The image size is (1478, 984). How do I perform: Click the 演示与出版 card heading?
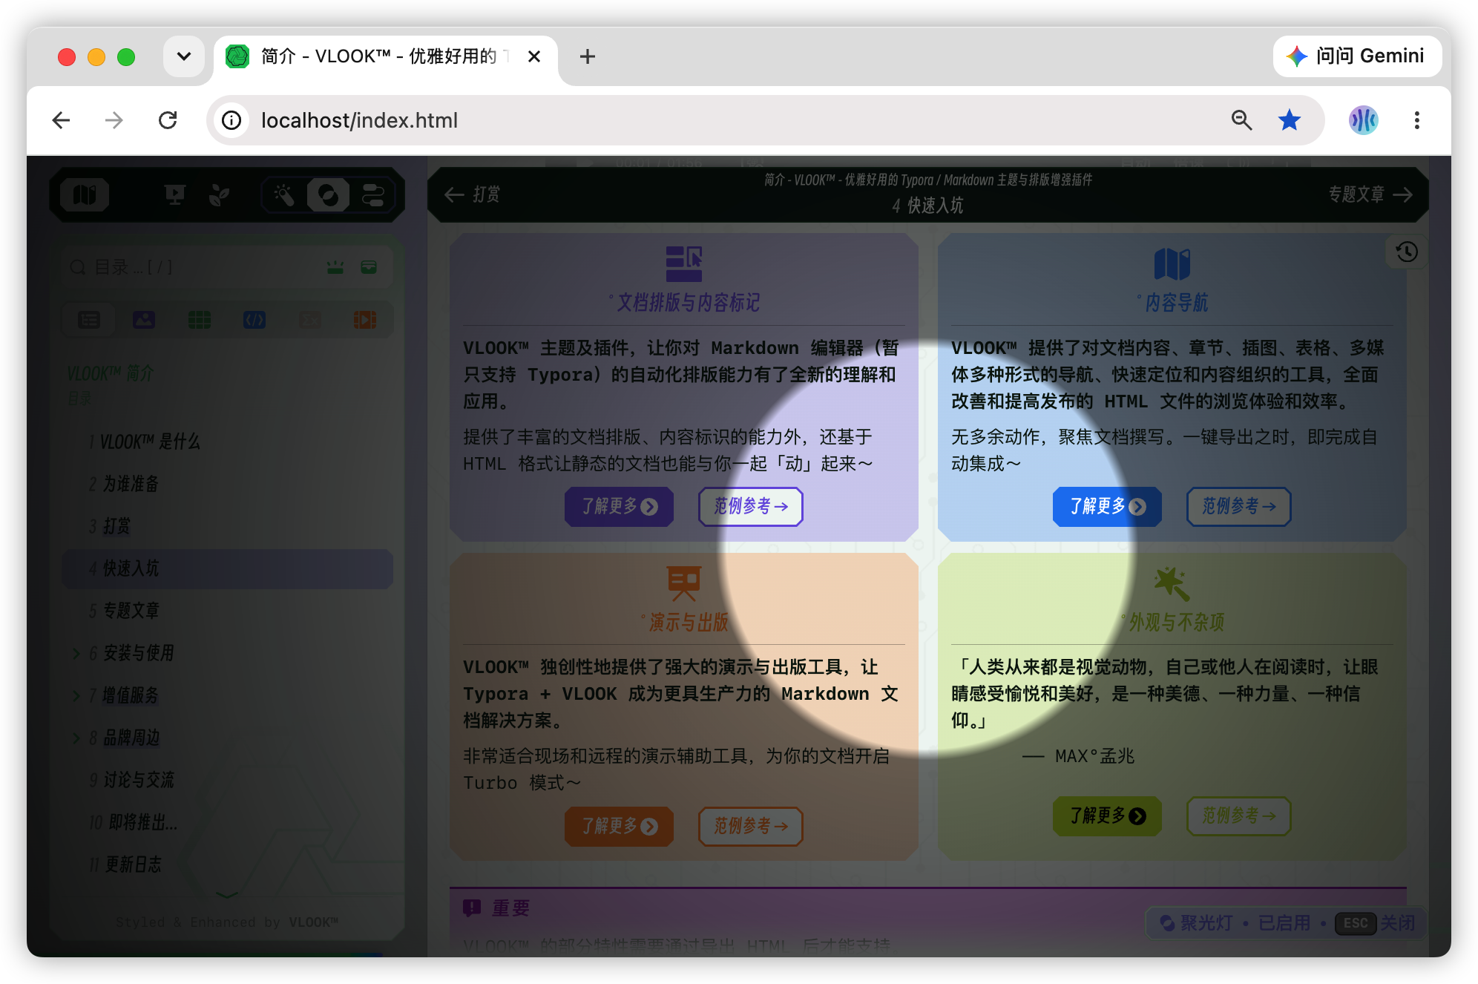pos(688,622)
